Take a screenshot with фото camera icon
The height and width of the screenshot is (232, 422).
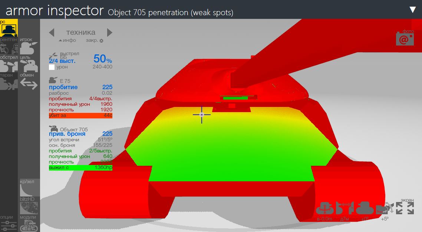405,38
